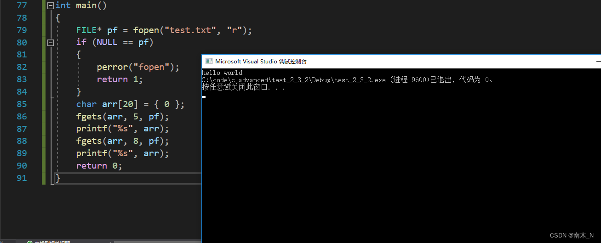The height and width of the screenshot is (243, 601).
Task: Click the FILE* type on line 79
Action: [x=89, y=30]
